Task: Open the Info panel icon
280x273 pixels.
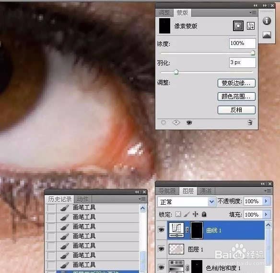Action: (x=267, y=21)
